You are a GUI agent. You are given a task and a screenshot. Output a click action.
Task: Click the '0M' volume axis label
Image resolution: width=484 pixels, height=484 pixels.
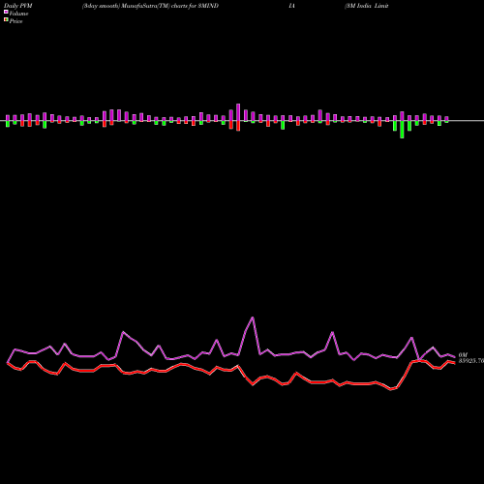pyautogui.click(x=463, y=355)
